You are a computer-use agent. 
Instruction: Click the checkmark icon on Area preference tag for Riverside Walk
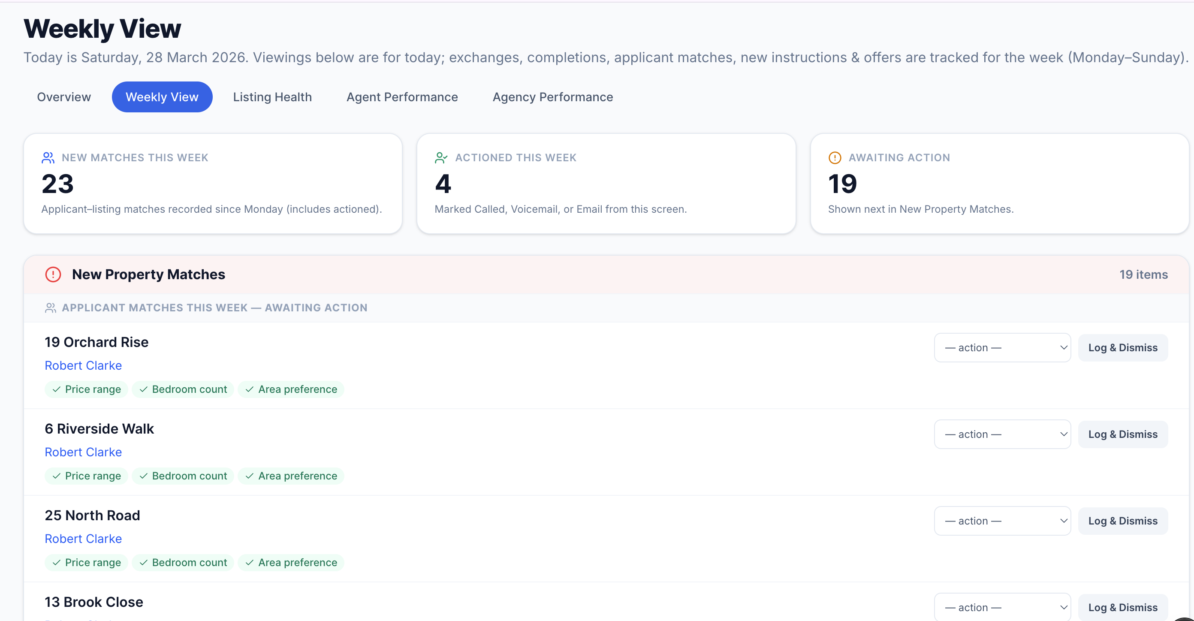pos(250,476)
